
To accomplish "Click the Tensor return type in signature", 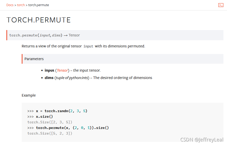I will 74,35.
